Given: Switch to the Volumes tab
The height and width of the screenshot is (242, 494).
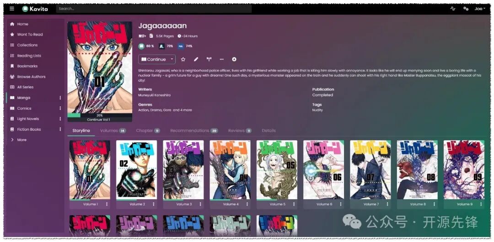Looking at the screenshot, I should click(113, 131).
